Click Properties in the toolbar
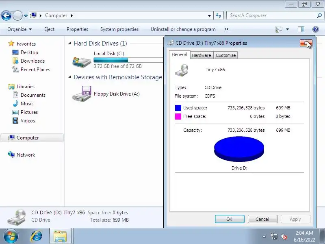Screen dimensions: 325x244 point(77,29)
